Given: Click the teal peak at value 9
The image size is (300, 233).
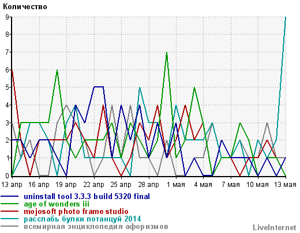Looking at the screenshot, I should click(x=286, y=18).
